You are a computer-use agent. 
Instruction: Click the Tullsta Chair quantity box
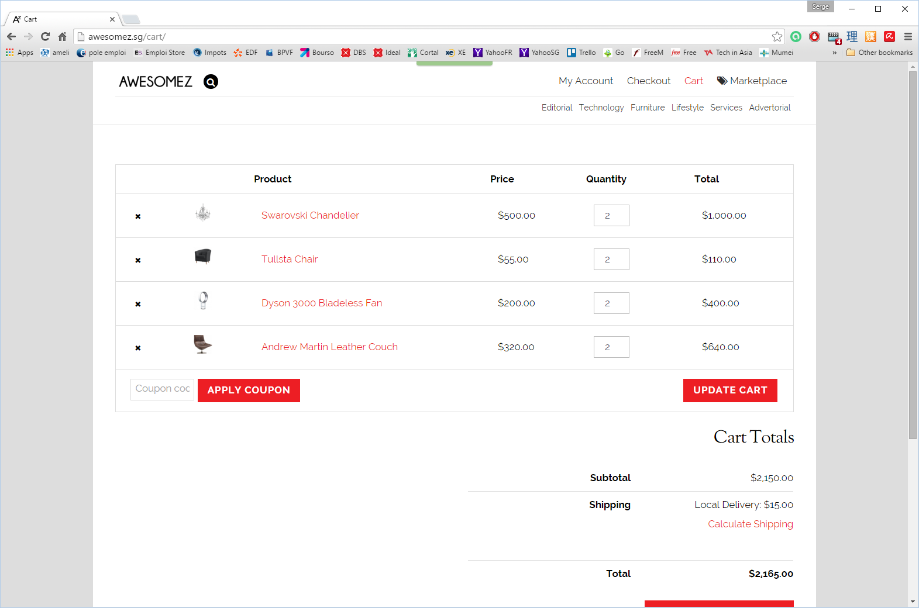click(x=611, y=259)
